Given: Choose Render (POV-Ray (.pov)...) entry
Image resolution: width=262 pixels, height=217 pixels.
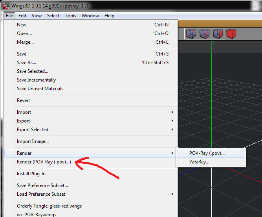Looking at the screenshot, I should pos(91,162).
